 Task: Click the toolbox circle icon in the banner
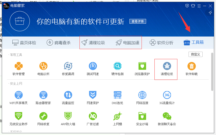(20, 21)
